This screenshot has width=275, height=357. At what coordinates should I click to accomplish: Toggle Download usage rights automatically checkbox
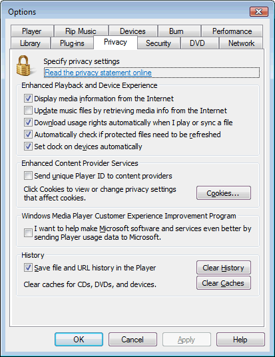coord(28,123)
